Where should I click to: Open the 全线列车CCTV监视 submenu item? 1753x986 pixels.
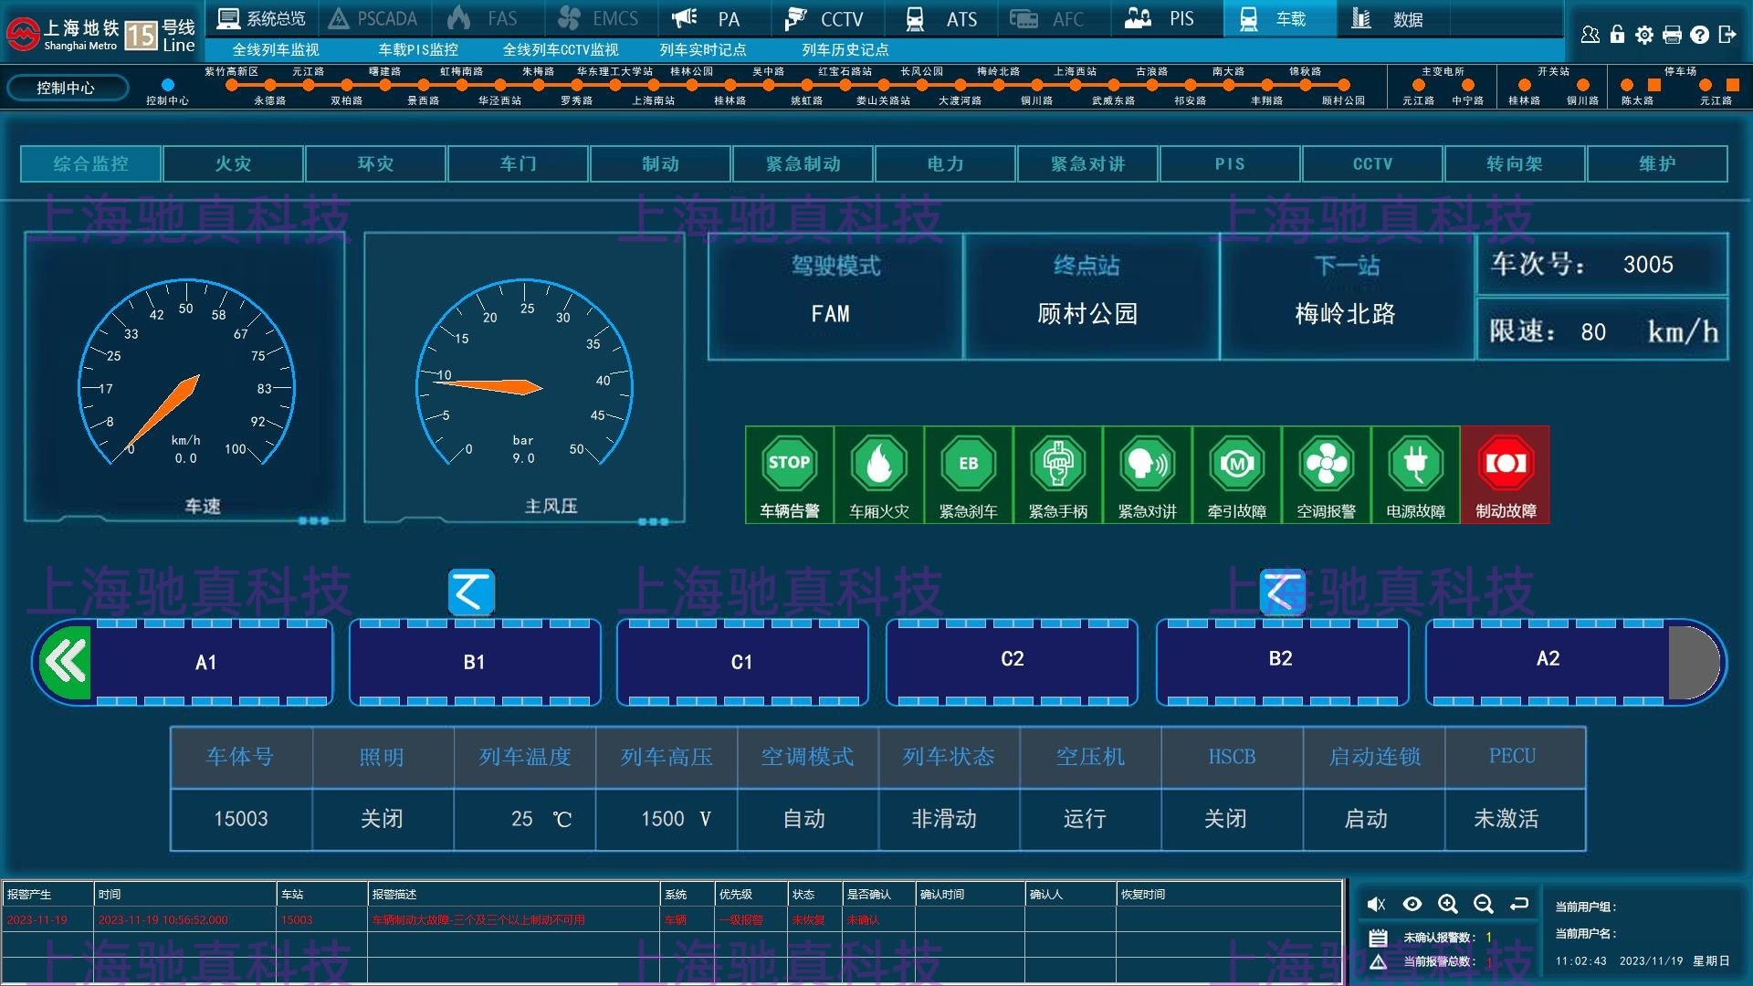pyautogui.click(x=561, y=49)
